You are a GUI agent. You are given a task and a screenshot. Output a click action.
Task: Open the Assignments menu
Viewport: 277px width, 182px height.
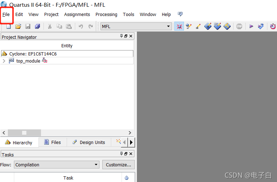click(77, 15)
